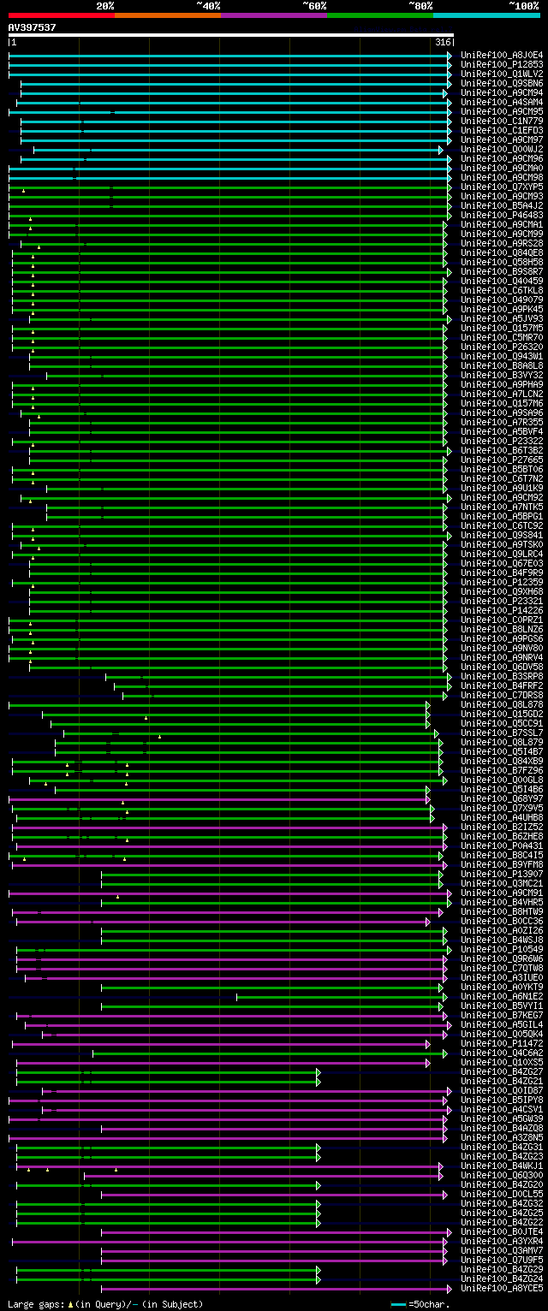Open hit UniRef100_A8J0E4

tap(502, 55)
